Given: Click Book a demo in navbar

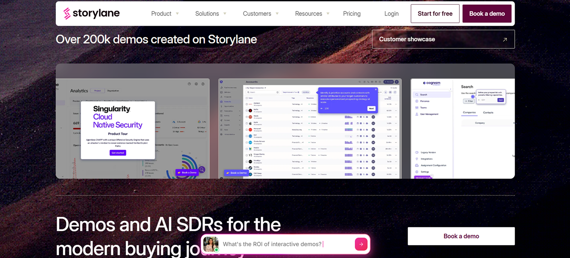Looking at the screenshot, I should coord(487,14).
